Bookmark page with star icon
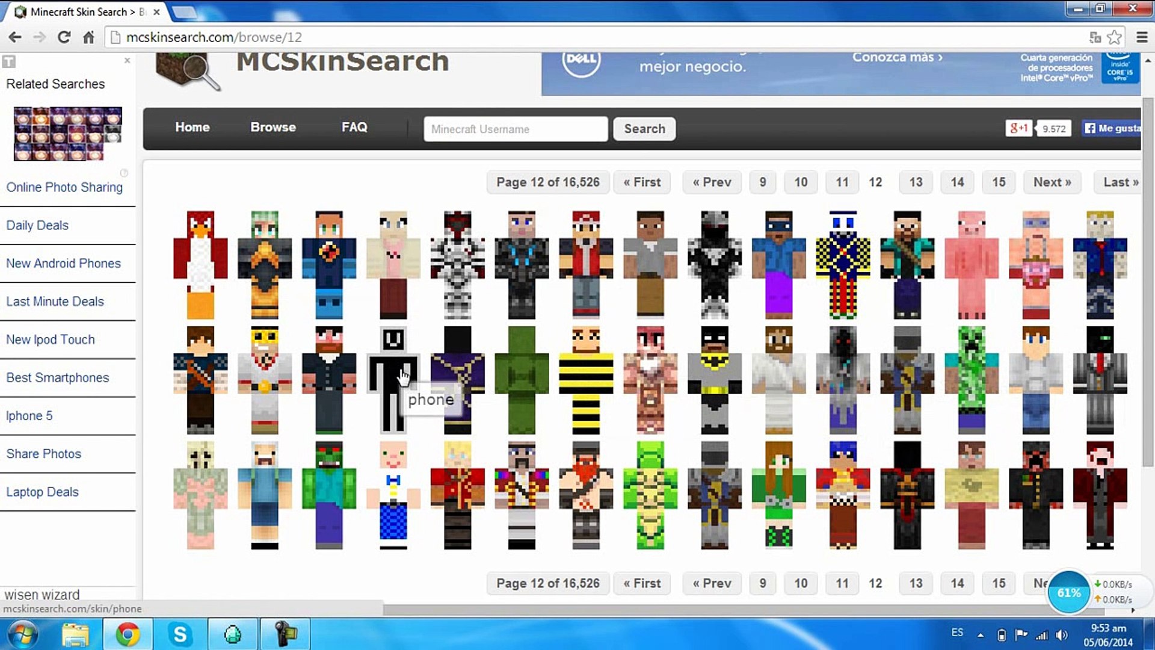This screenshot has height=650, width=1155. [x=1114, y=37]
